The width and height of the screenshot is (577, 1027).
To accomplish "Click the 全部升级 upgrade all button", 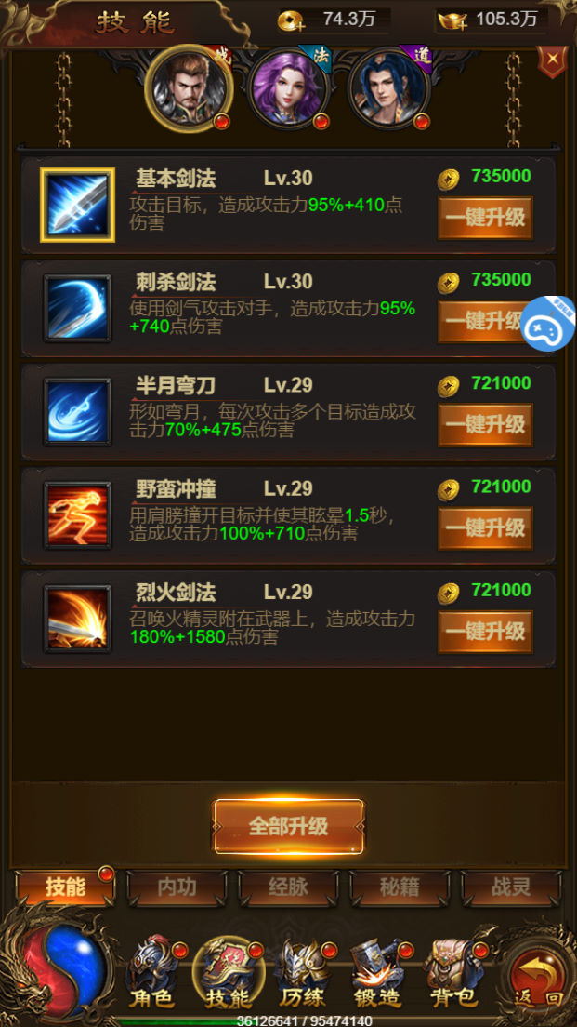I will (x=288, y=827).
